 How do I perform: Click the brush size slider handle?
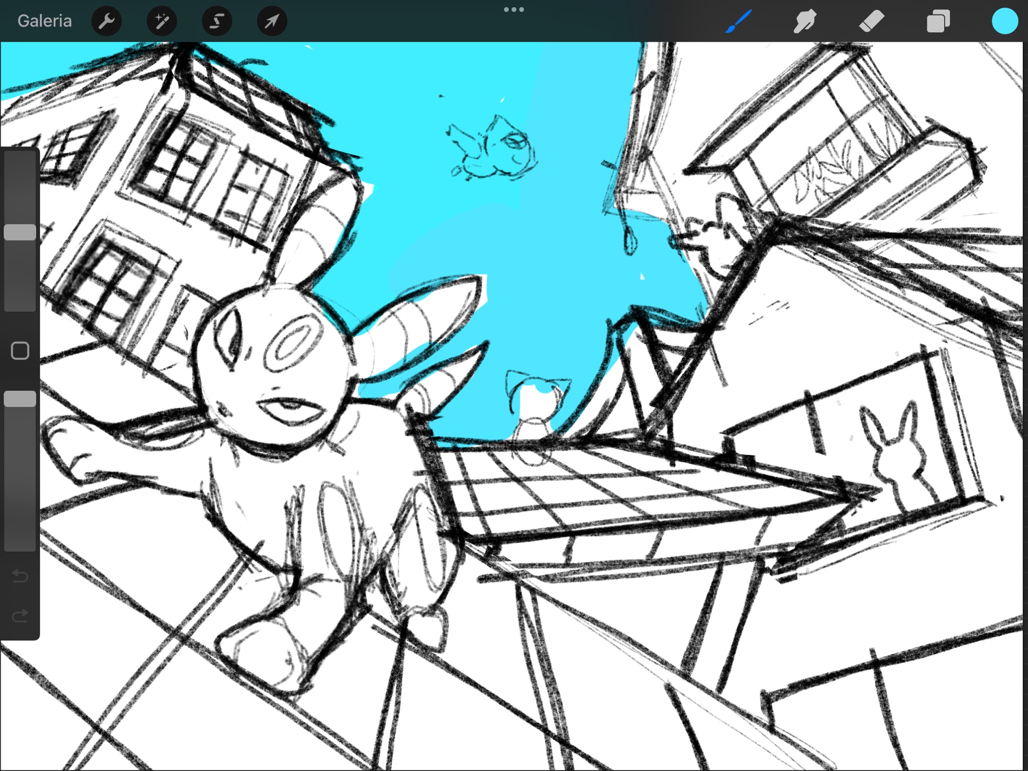point(20,232)
